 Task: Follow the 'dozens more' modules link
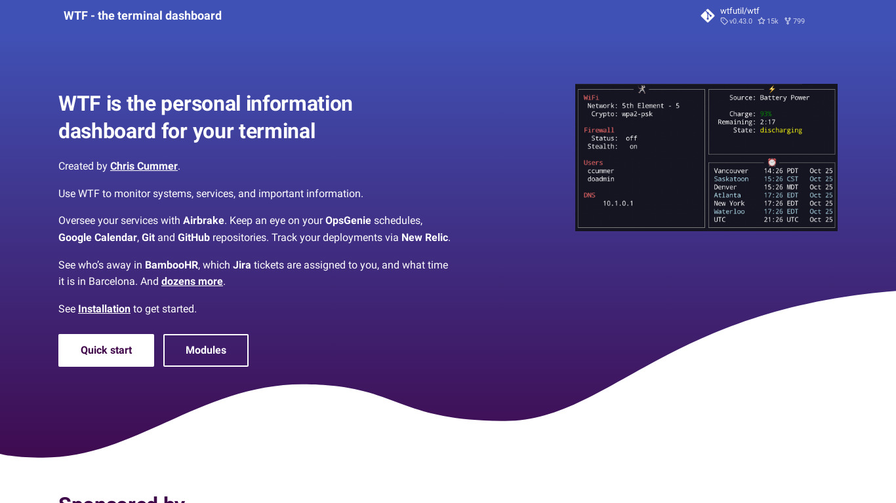(192, 282)
